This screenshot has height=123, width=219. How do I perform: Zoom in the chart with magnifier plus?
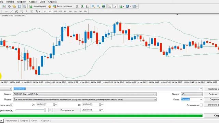click(x=93, y=6)
